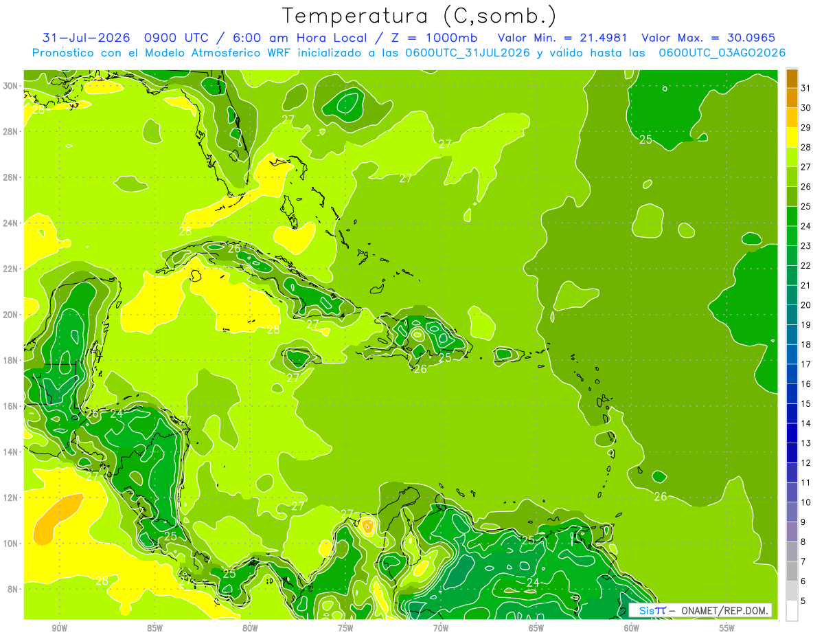Click the 8N latitude axis label
This screenshot has height=637, width=824.
click(x=12, y=589)
